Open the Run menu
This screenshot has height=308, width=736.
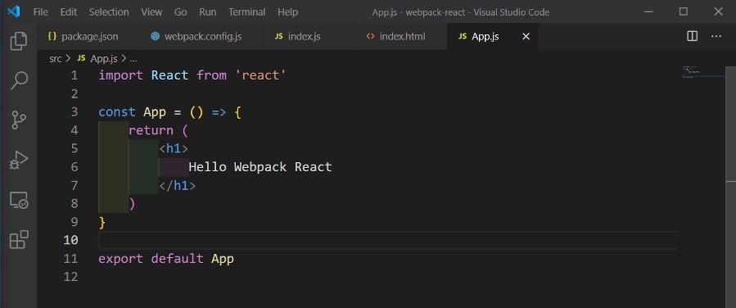pos(207,11)
